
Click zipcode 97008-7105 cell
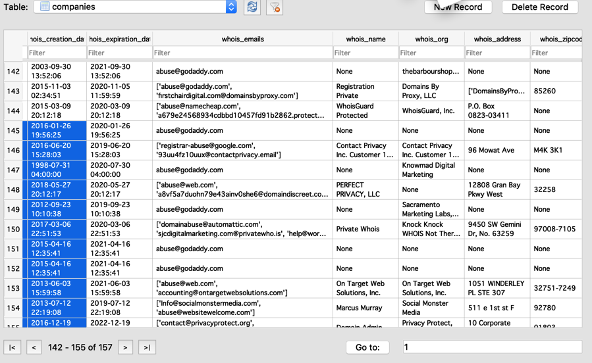(x=556, y=229)
